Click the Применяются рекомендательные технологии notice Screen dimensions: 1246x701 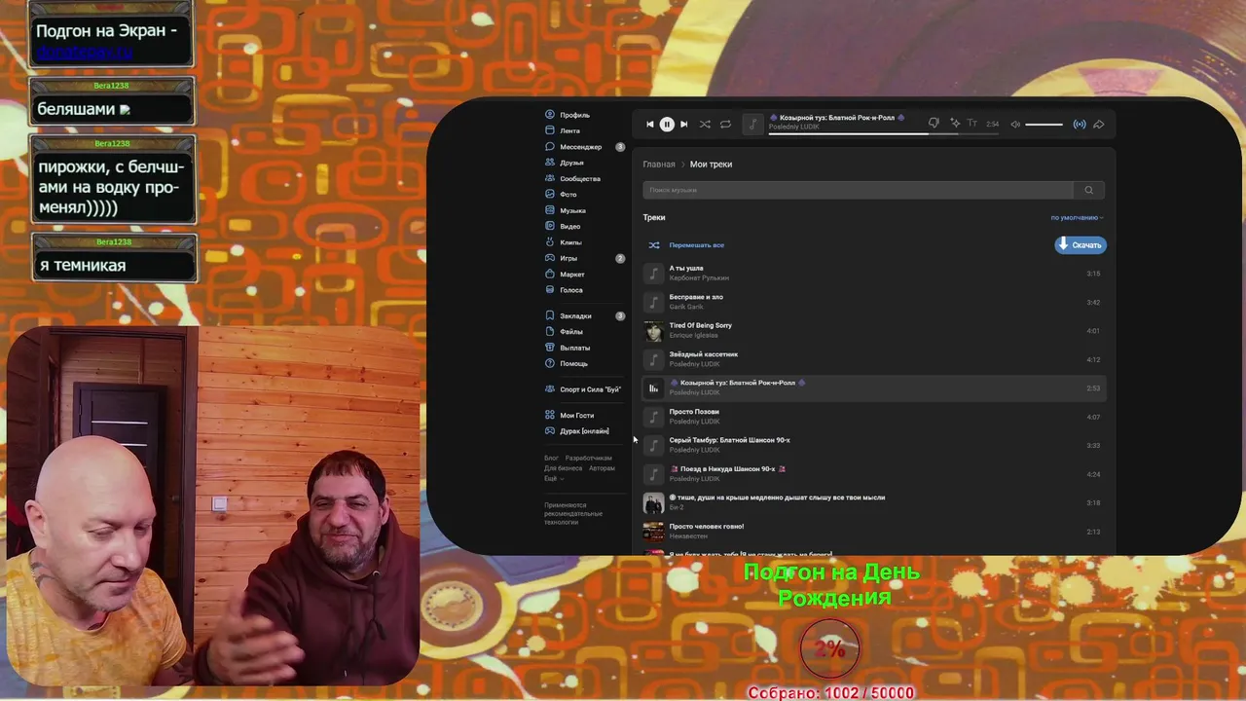573,514
